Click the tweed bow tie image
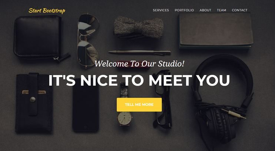275x151 pixels. (139, 27)
